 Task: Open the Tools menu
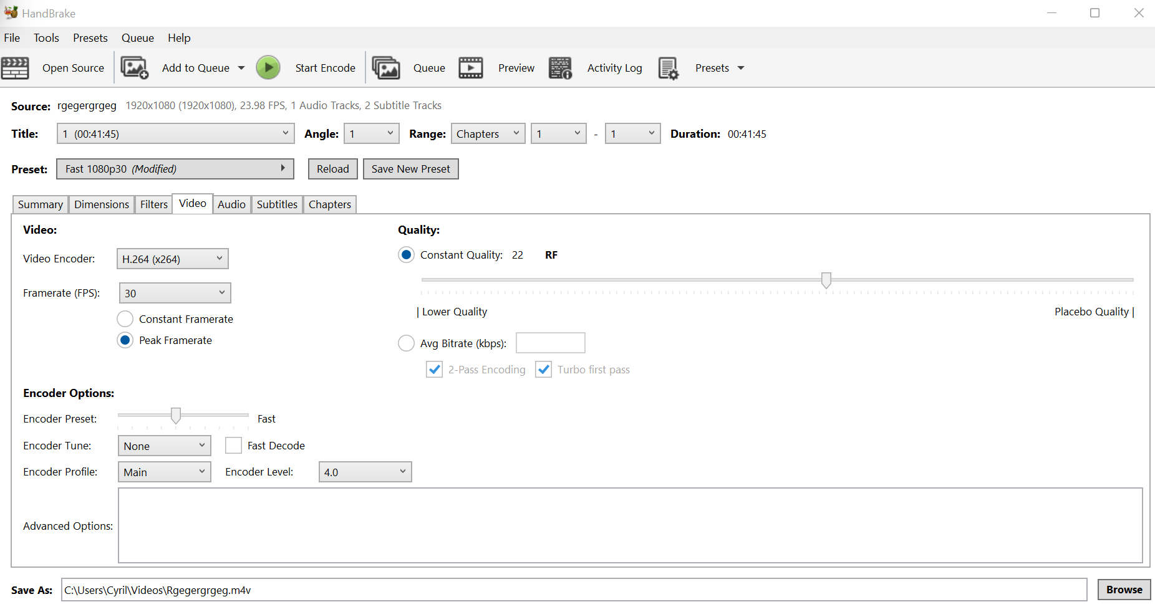click(x=46, y=37)
